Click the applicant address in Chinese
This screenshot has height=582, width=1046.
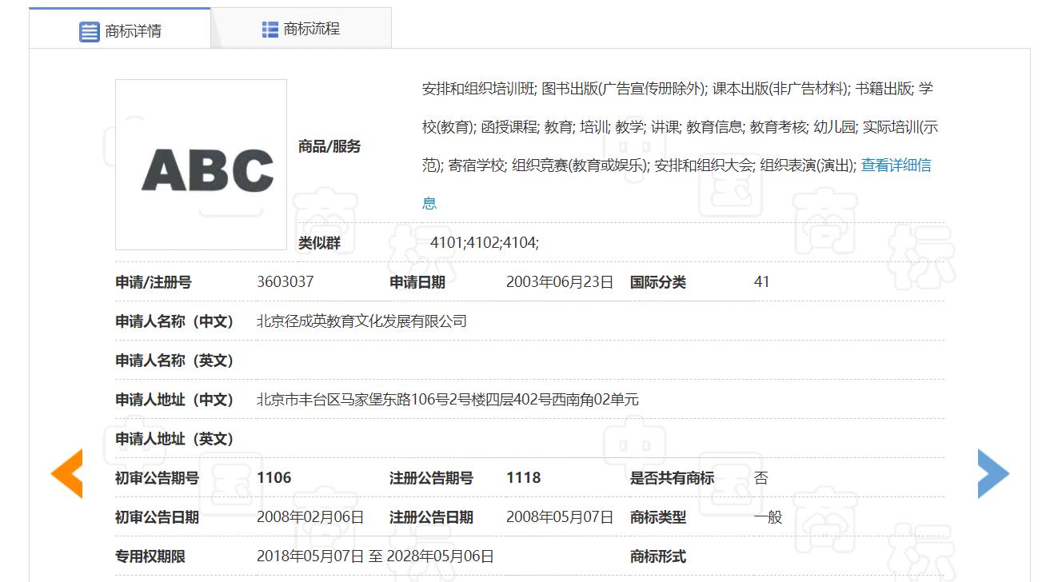(x=447, y=400)
